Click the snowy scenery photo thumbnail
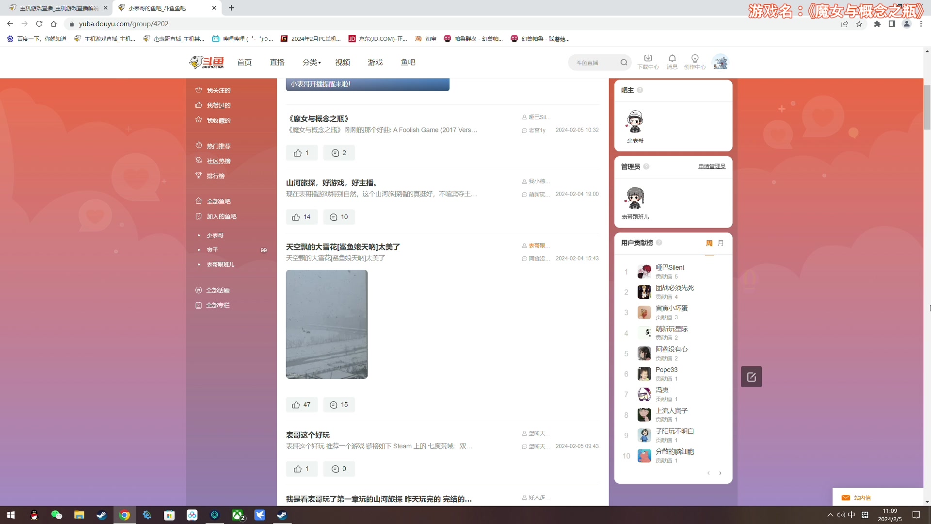This screenshot has width=931, height=524. point(326,324)
